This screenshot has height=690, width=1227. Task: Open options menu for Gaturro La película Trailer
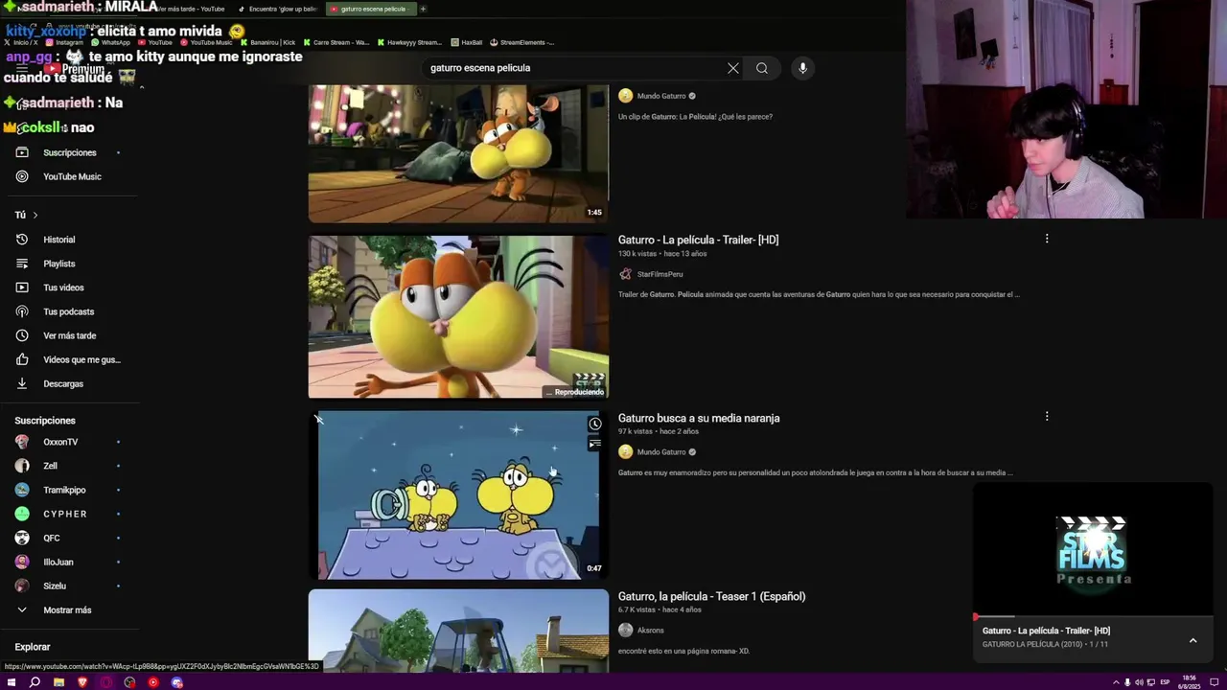(1047, 239)
